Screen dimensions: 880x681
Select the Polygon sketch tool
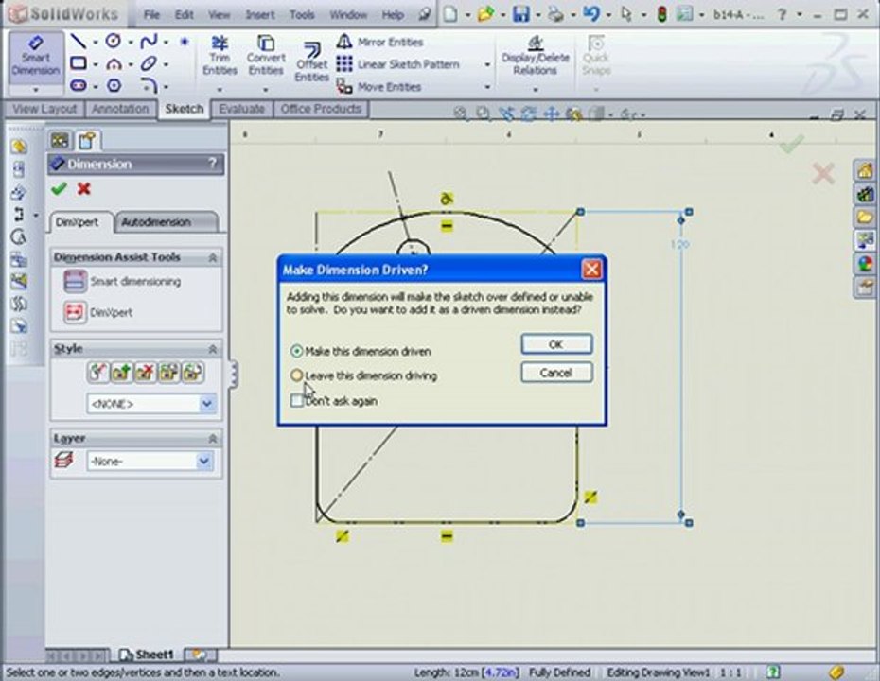114,85
